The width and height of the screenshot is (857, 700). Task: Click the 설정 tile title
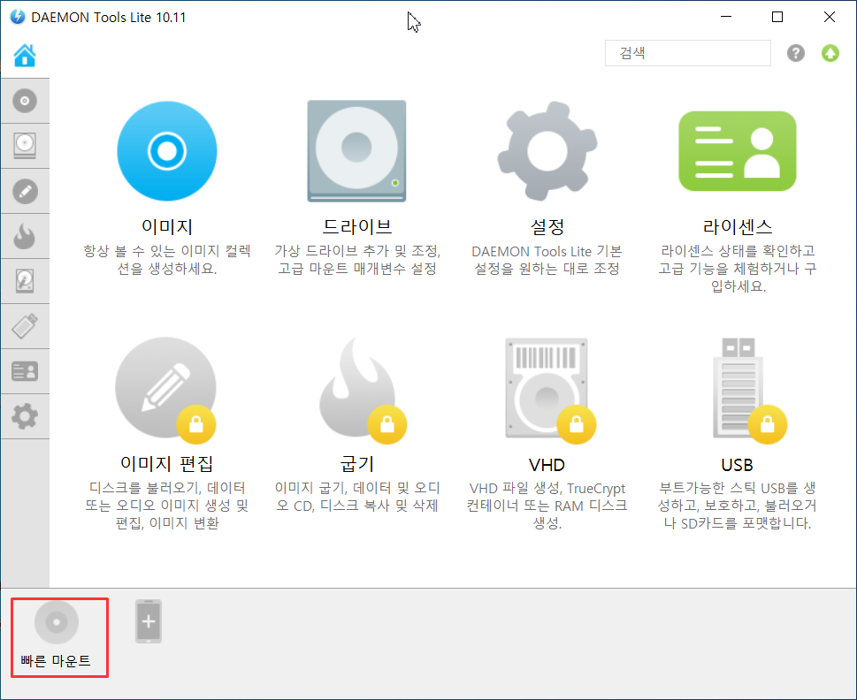click(547, 226)
